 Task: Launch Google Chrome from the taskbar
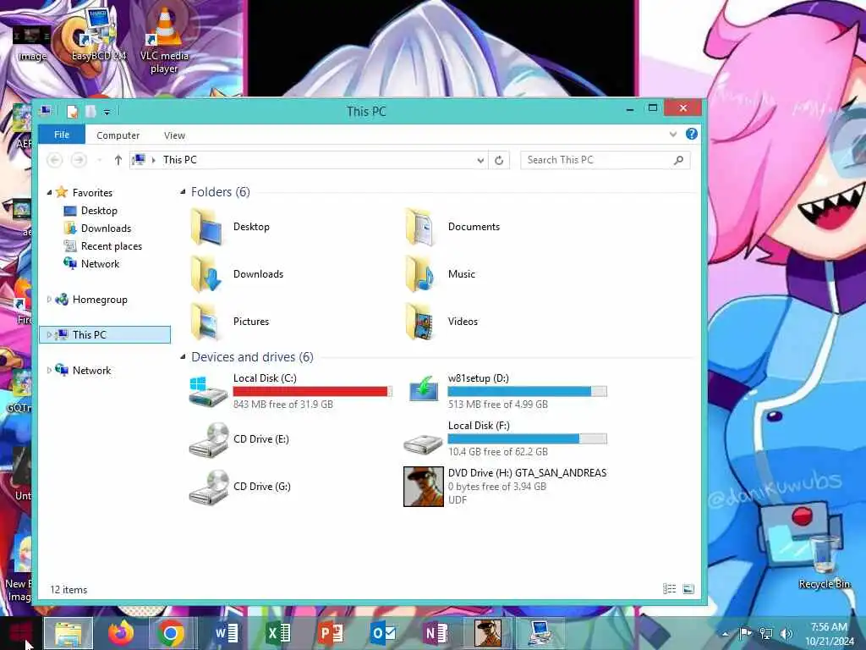171,633
